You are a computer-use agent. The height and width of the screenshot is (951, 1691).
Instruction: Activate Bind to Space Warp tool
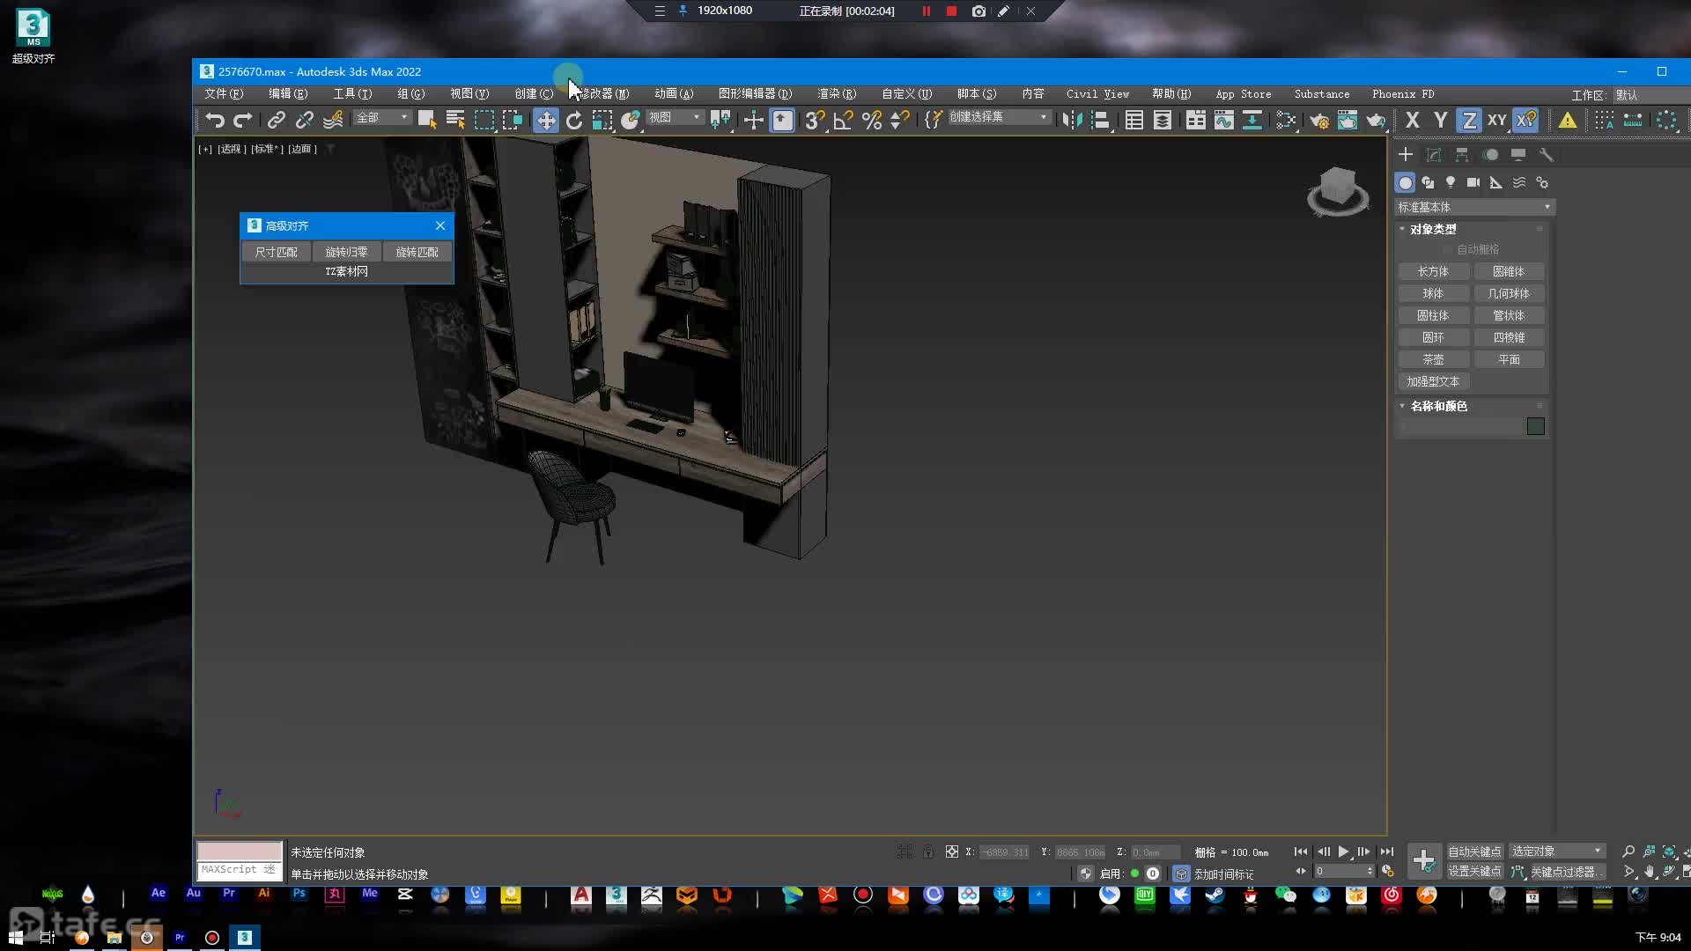click(333, 121)
